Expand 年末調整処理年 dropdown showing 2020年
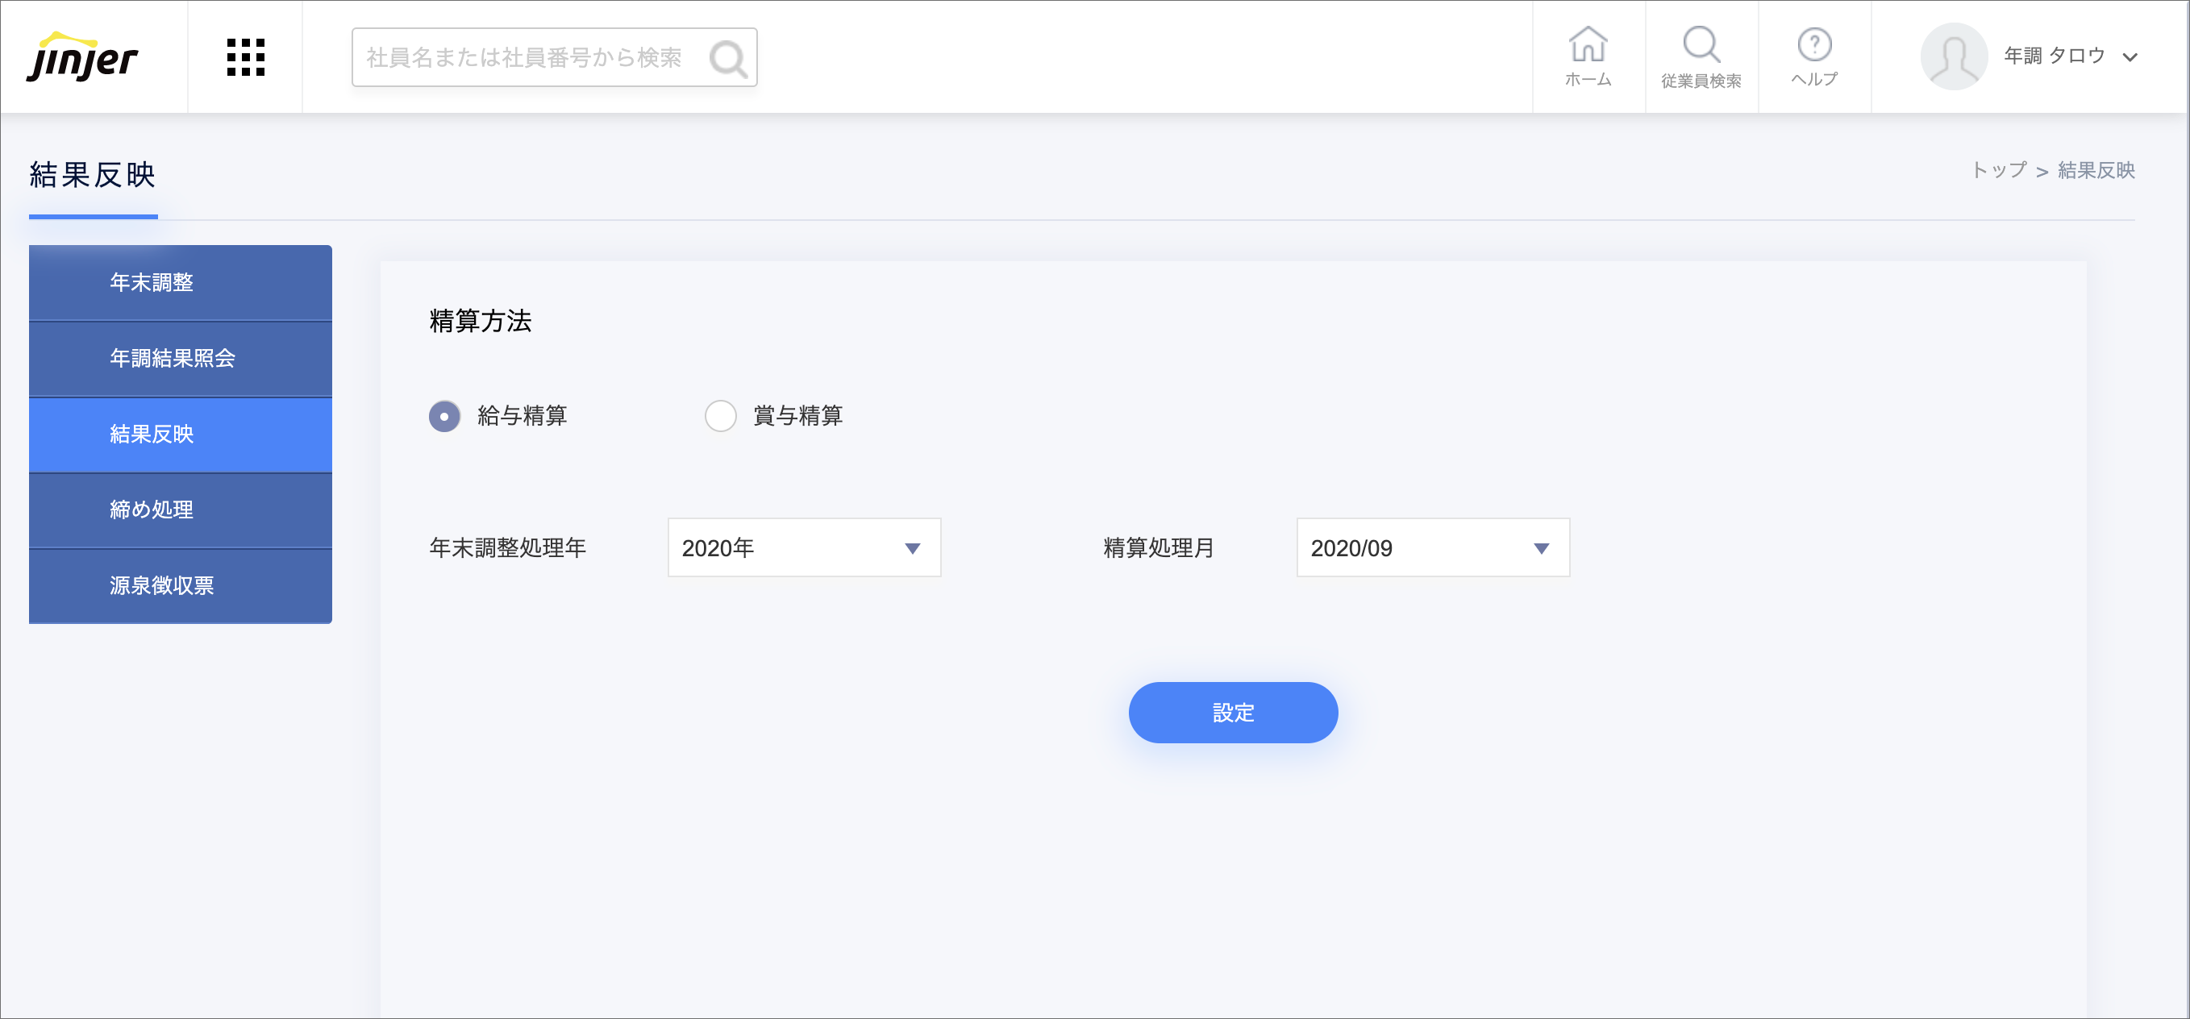The height and width of the screenshot is (1019, 2190). (x=803, y=548)
